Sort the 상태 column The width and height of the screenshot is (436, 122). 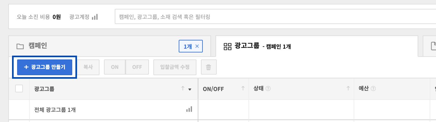348,89
